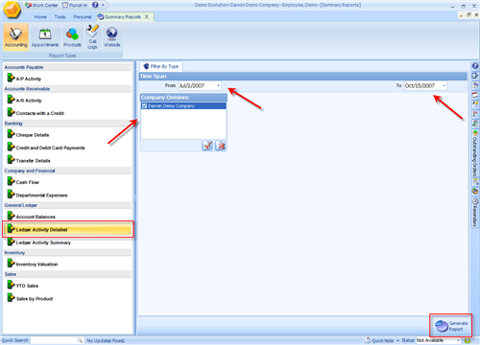The image size is (480, 345).
Task: Select the Website report type icon
Action: pyautogui.click(x=111, y=37)
